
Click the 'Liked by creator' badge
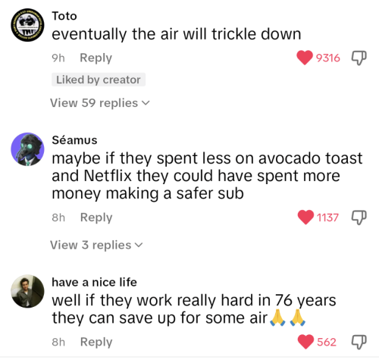(99, 80)
